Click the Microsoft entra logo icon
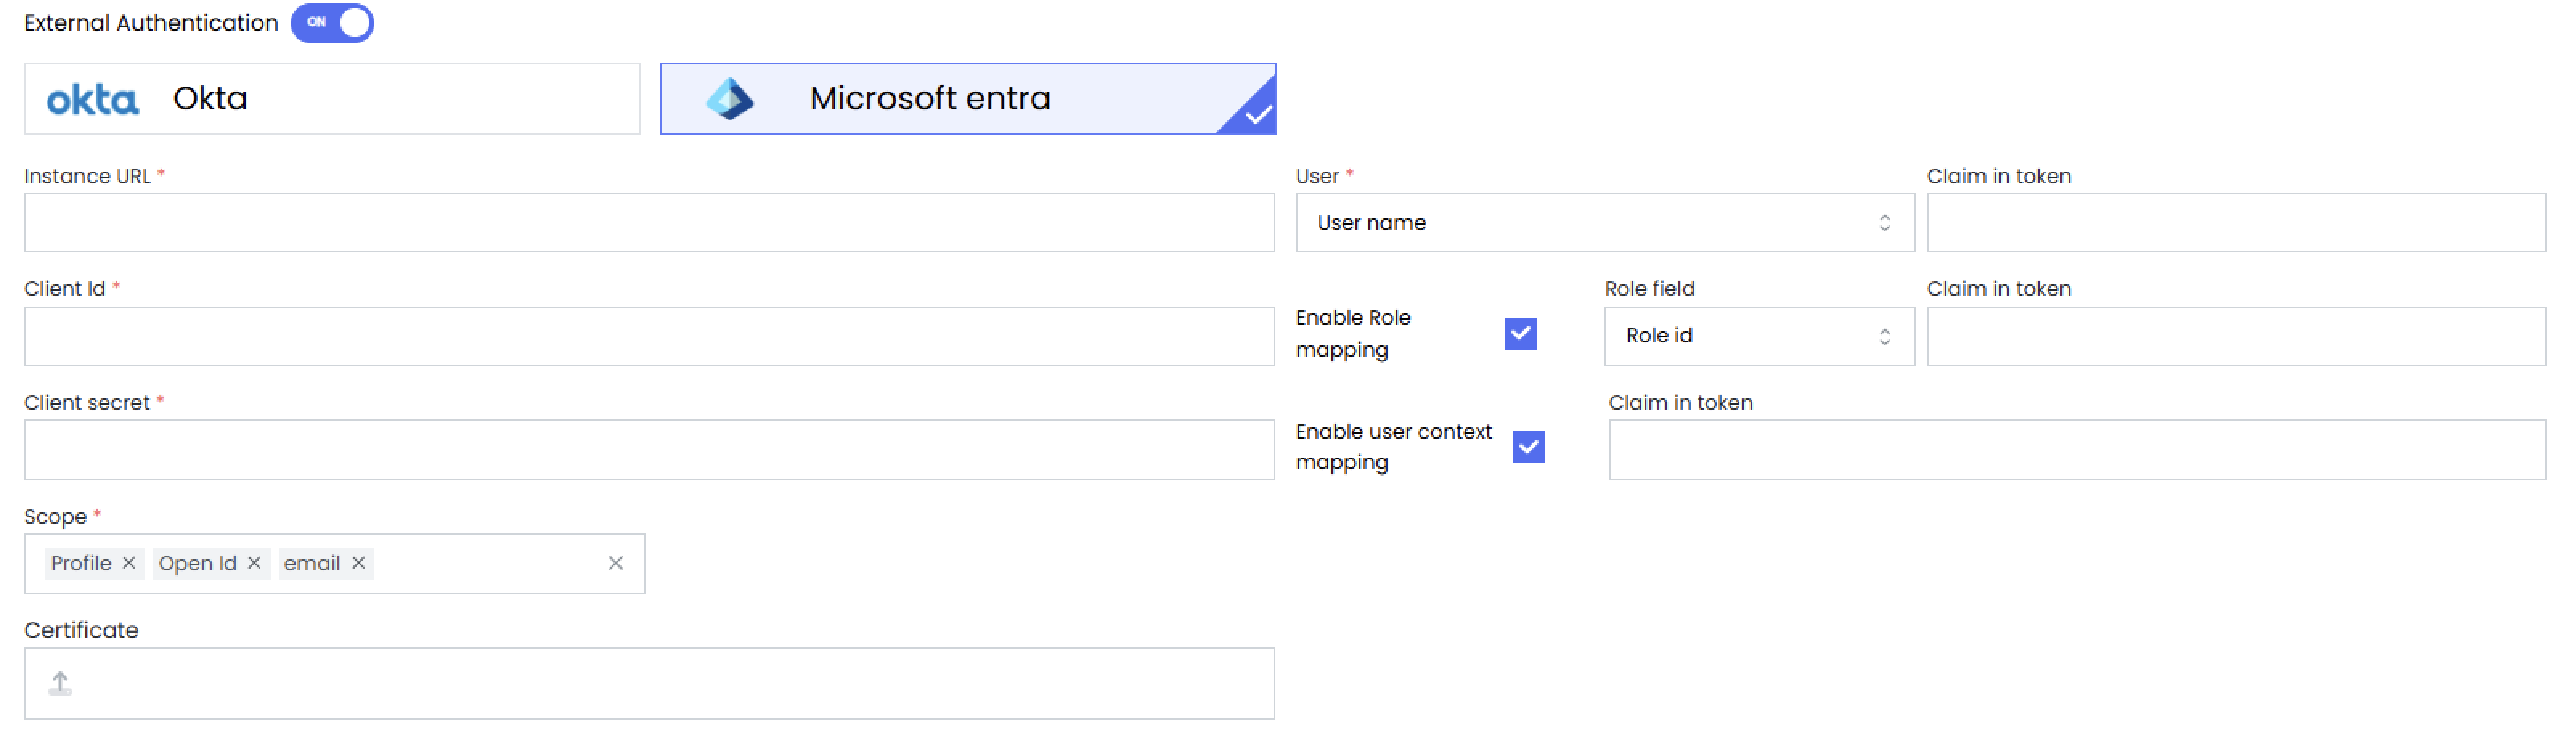Screen dimensions: 2576x747 [x=730, y=99]
